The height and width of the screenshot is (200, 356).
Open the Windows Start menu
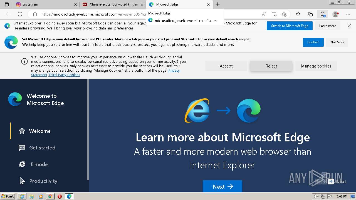click(8, 196)
